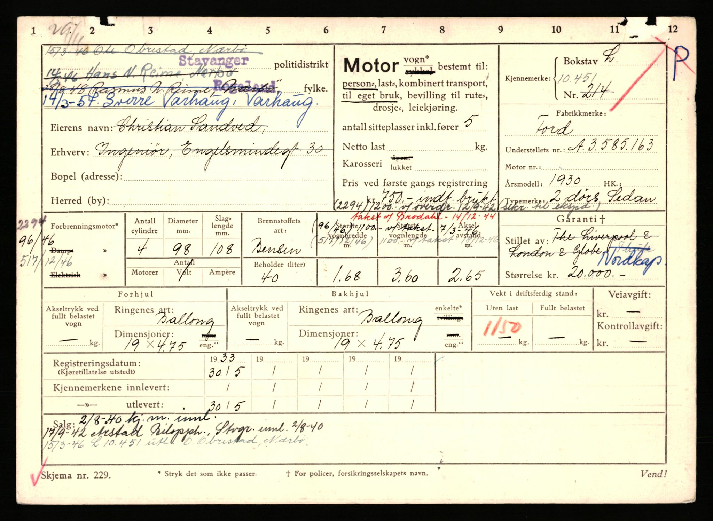Click the guarantee amount '20.000.-'
Viewport: 713px width, 521px height.
597,274
